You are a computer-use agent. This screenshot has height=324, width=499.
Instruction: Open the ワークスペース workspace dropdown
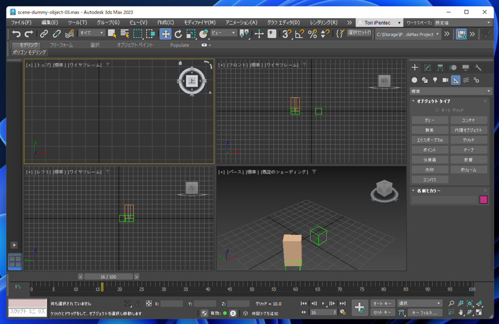[462, 22]
